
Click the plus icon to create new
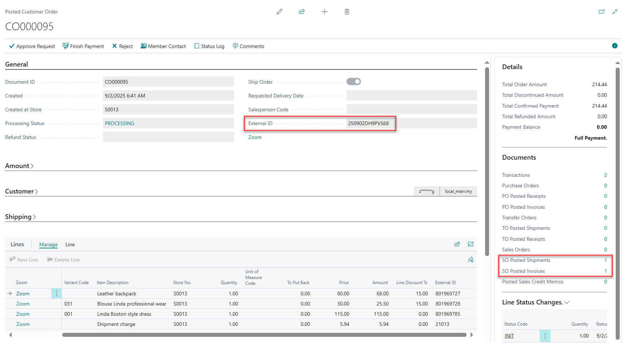pos(325,12)
